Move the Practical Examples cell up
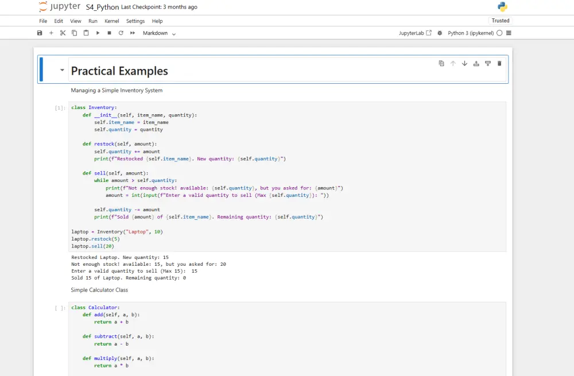The image size is (574, 376). [453, 63]
